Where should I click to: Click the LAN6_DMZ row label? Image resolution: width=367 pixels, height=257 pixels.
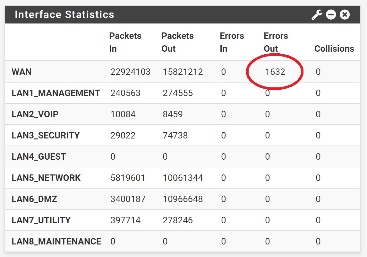click(x=34, y=199)
